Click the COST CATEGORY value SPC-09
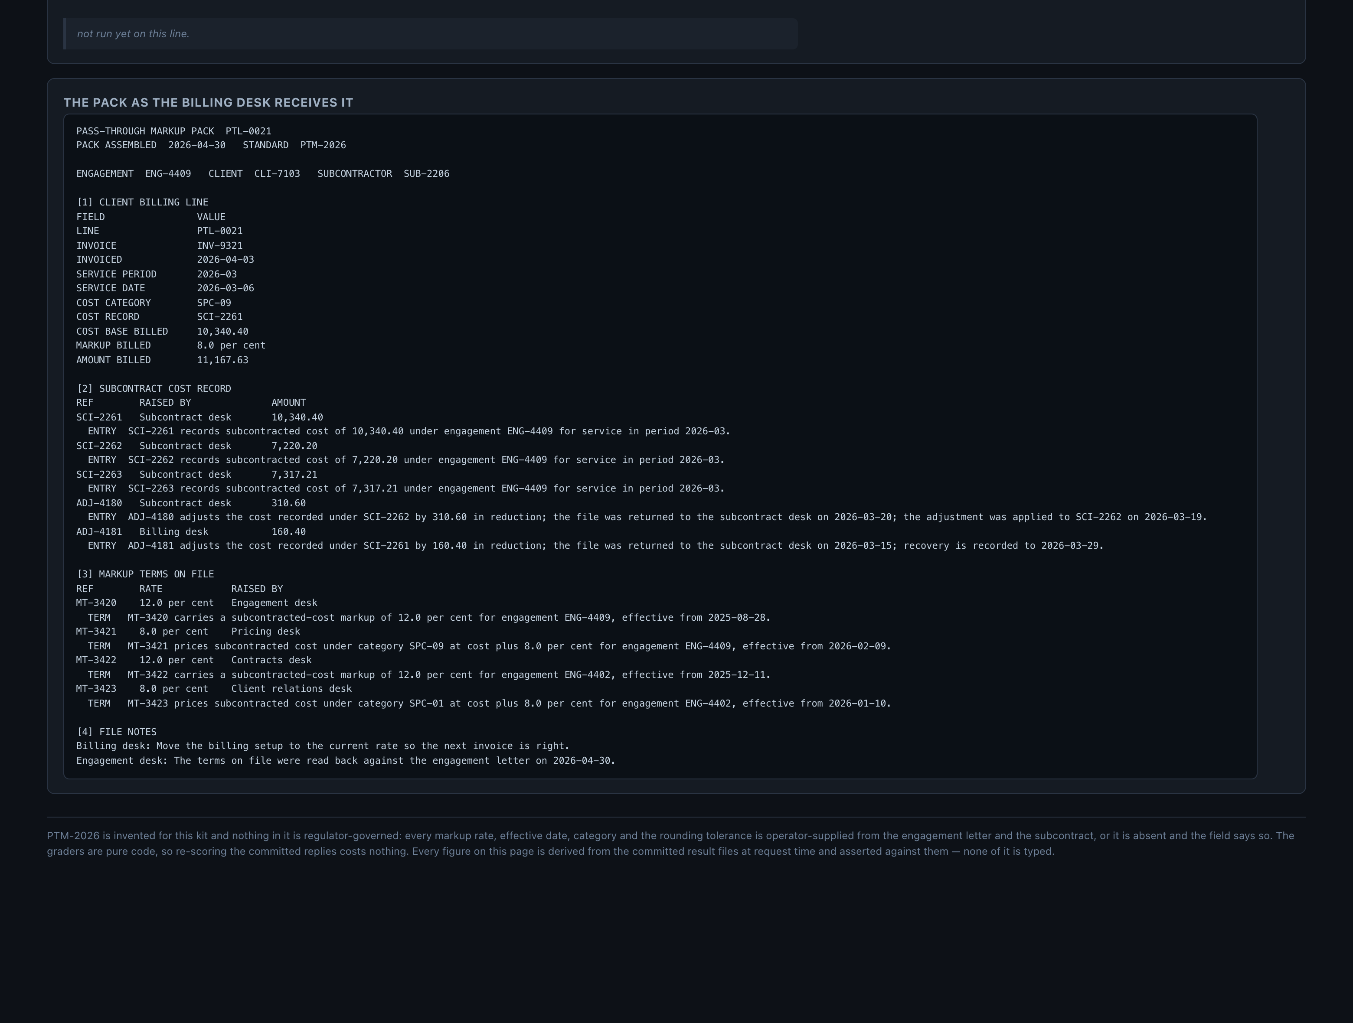The image size is (1353, 1023). click(x=214, y=303)
